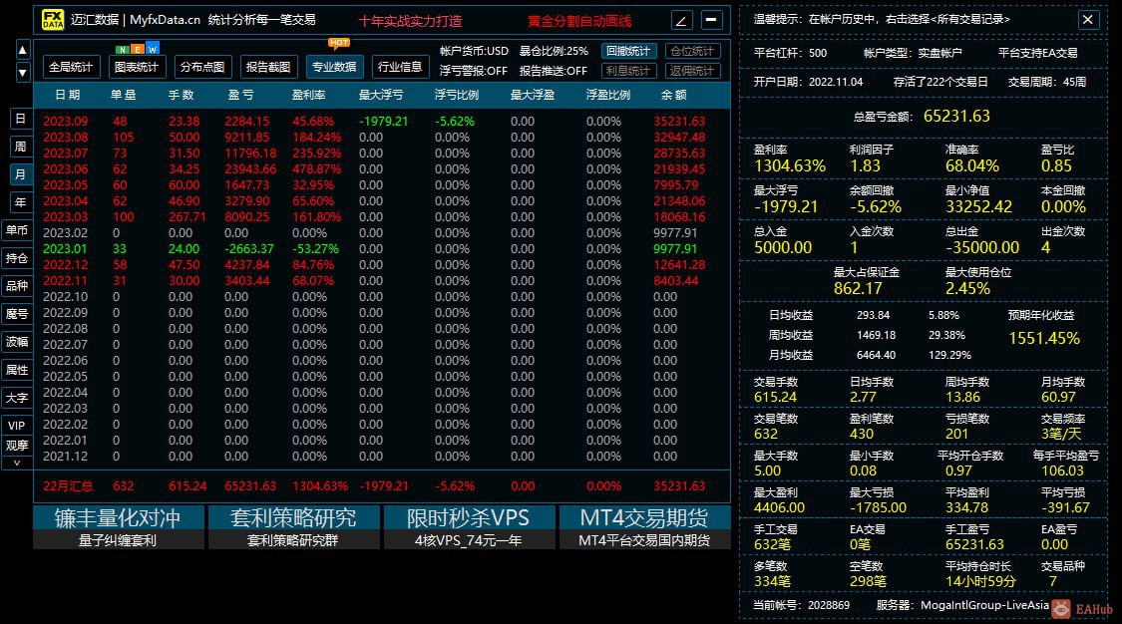Open the 爆仓比例 25% setting

click(x=554, y=51)
